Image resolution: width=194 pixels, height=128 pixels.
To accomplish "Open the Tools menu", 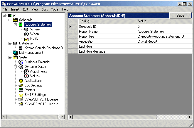I will point(55,9).
